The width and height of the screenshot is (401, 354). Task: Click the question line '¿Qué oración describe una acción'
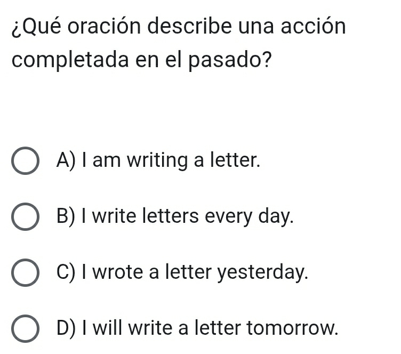179,26
